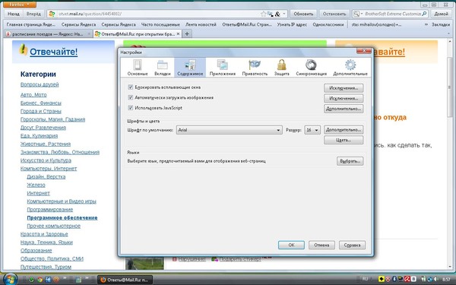Open the Отвечайте! link
Screen dimensions: 456x285
[54, 52]
